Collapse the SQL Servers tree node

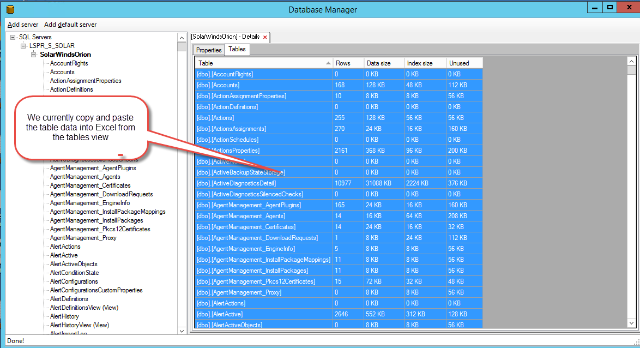pos(13,37)
